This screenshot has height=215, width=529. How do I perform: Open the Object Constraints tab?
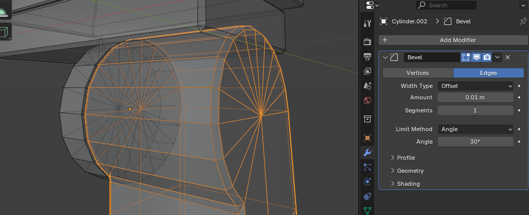(367, 196)
